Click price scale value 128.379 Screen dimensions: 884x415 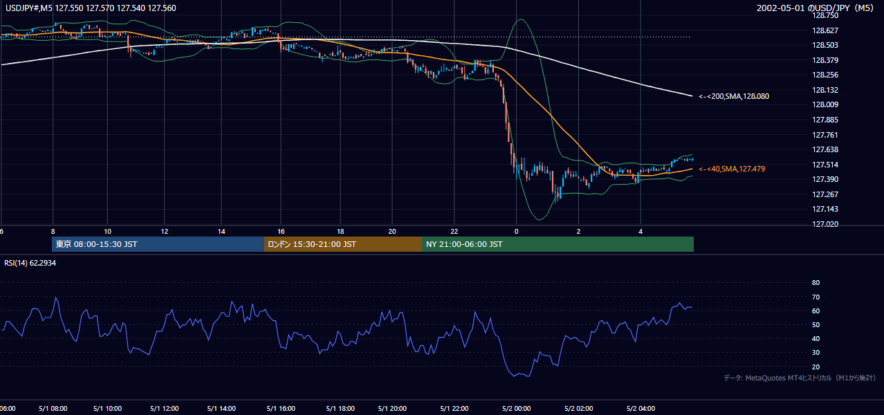825,60
